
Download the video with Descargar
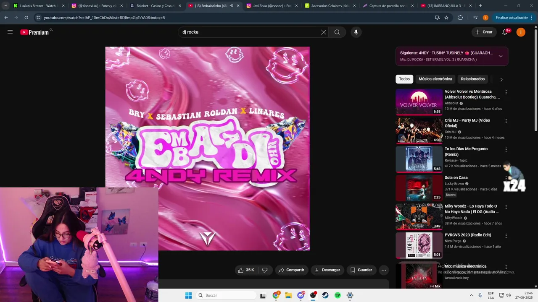click(327, 270)
